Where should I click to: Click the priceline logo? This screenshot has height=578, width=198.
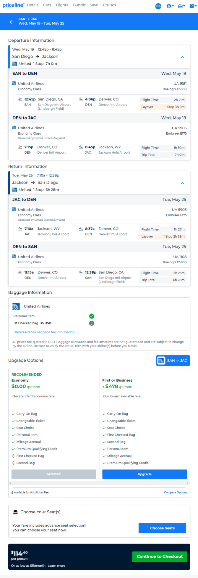13,5
